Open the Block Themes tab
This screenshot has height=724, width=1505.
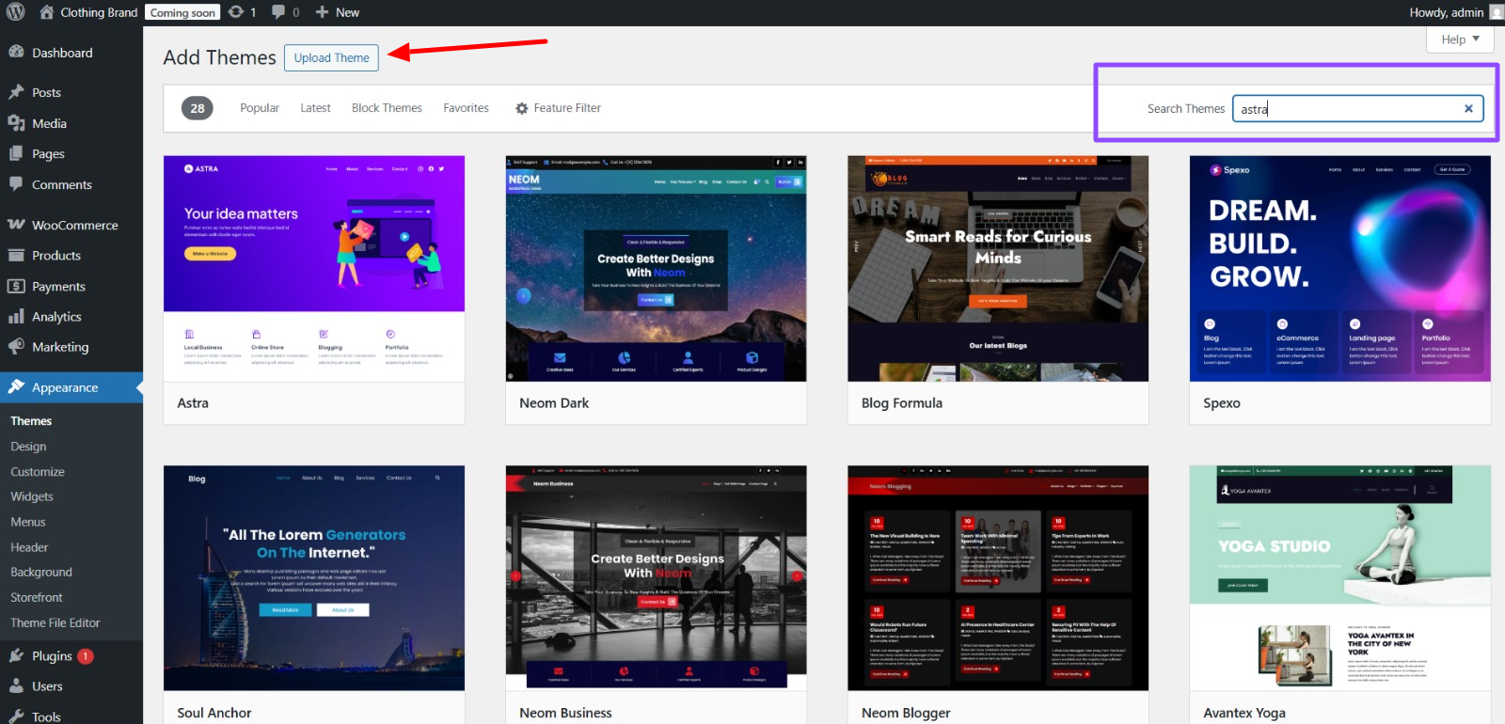click(387, 108)
